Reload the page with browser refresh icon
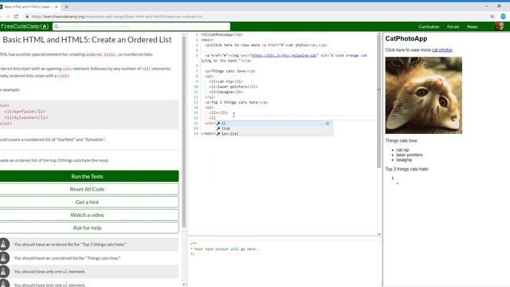 (x=17, y=16)
